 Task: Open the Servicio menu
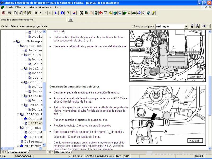[x=9, y=7]
